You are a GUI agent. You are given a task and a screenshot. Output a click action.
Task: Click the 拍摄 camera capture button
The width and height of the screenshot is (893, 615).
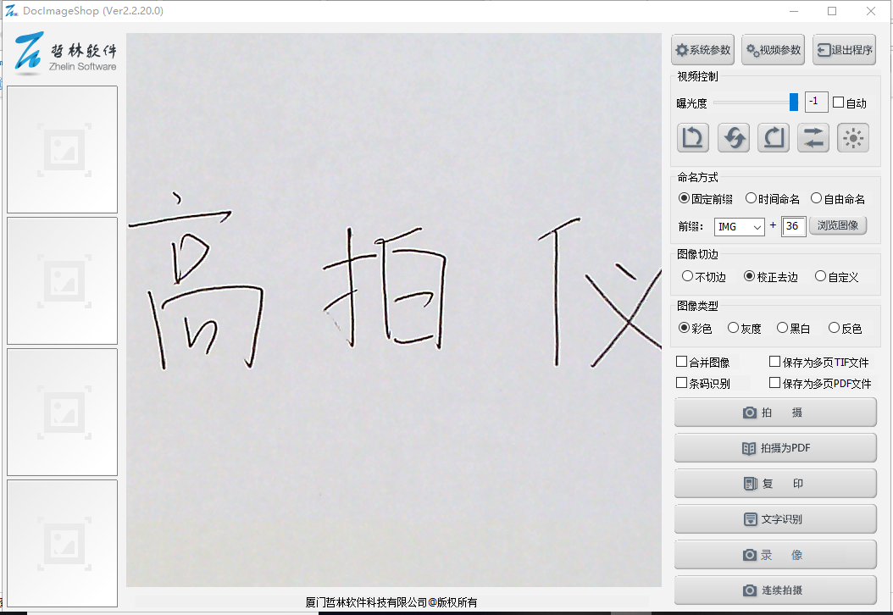pos(774,413)
